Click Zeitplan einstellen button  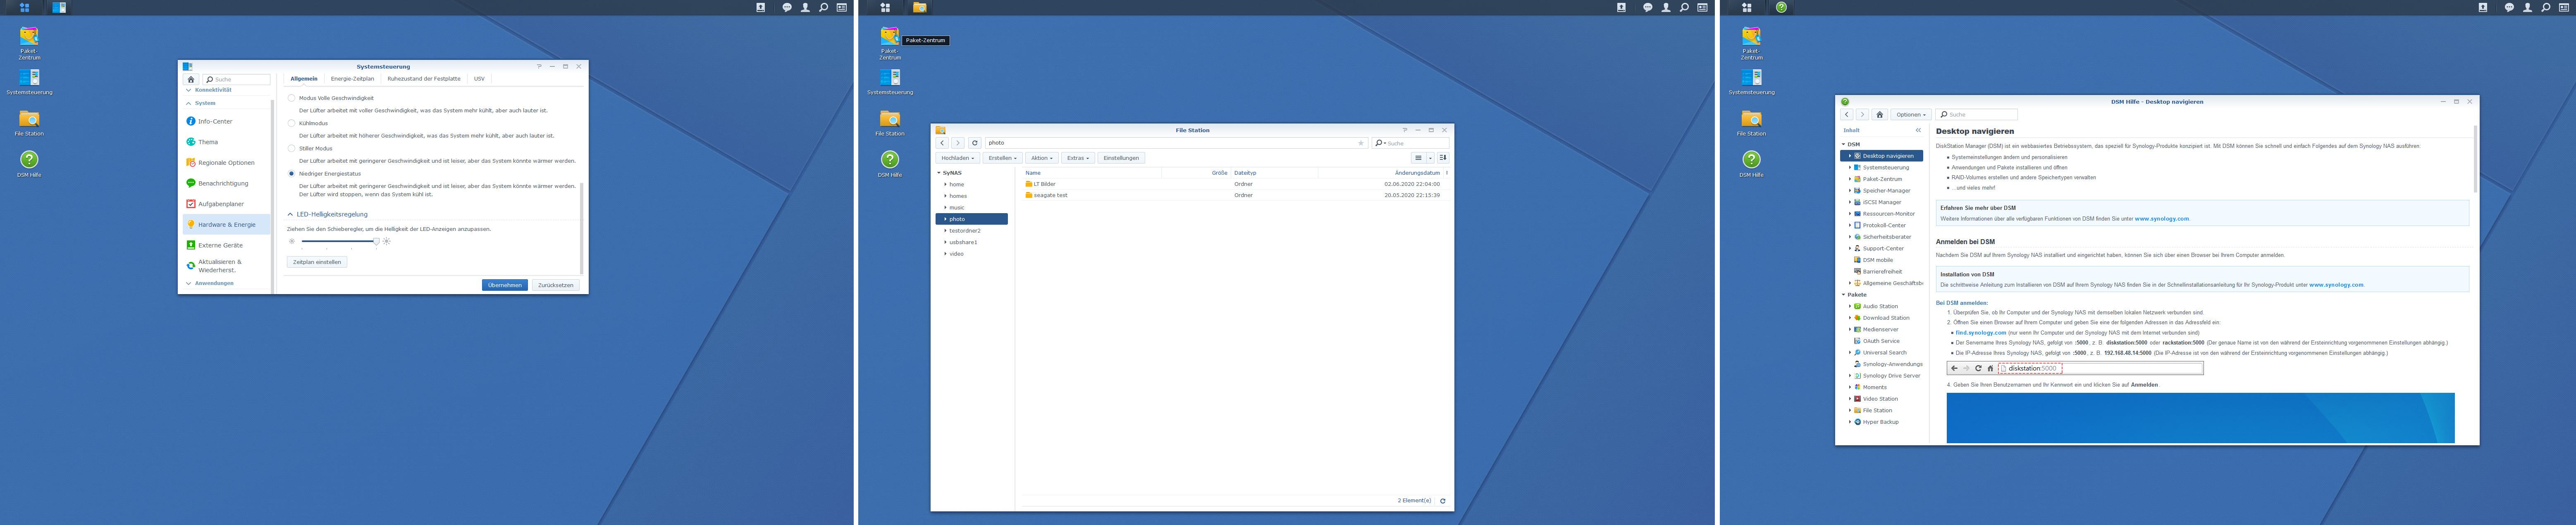click(x=317, y=262)
